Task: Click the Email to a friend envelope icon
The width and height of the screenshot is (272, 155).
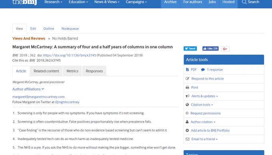Action: (x=188, y=139)
